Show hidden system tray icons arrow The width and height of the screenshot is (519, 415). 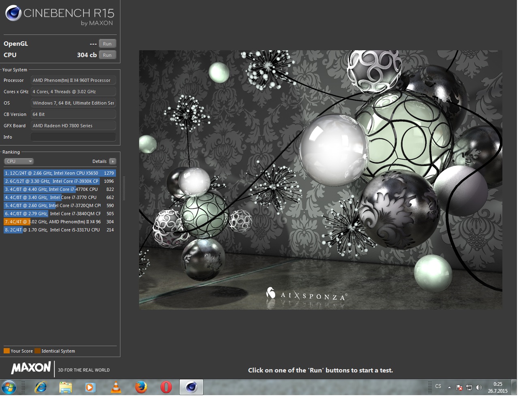[x=449, y=387]
